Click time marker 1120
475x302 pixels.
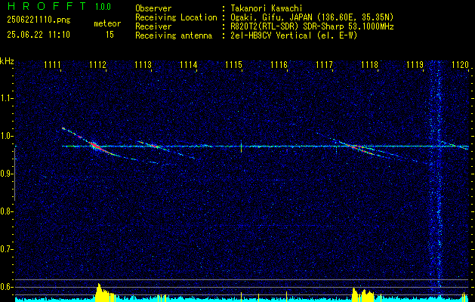coord(460,65)
